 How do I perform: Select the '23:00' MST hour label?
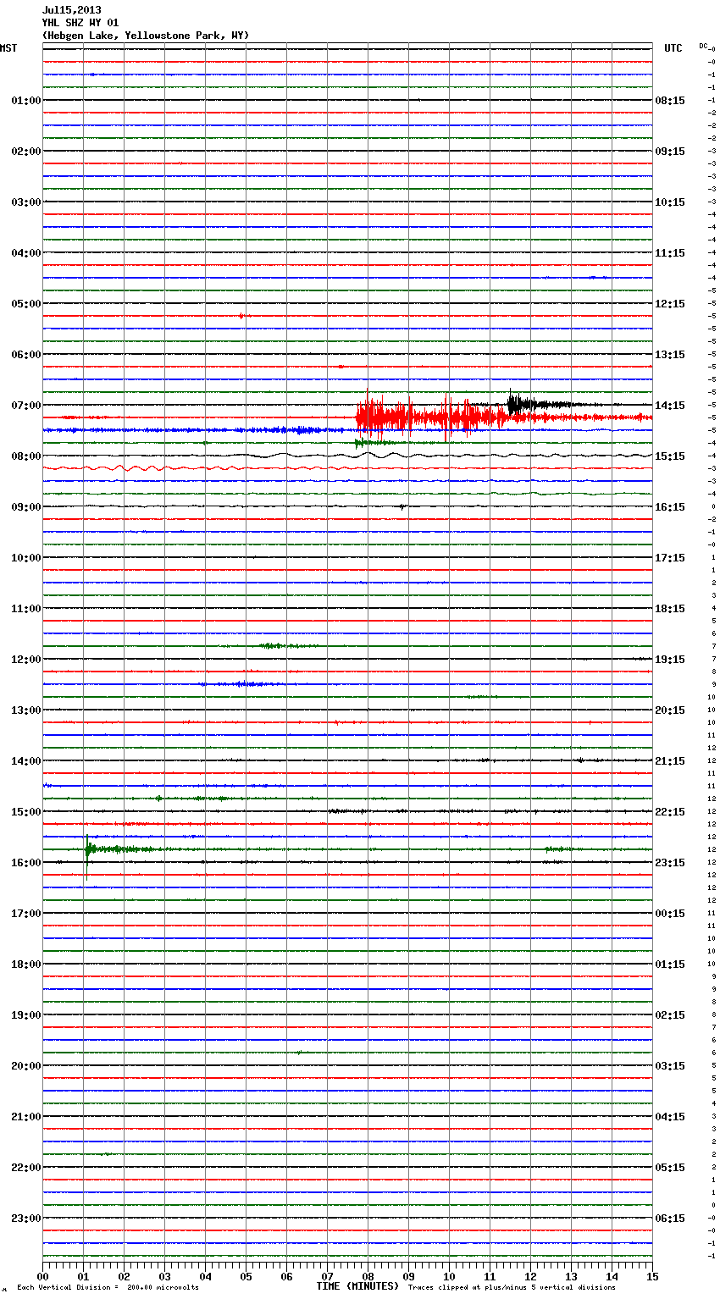pyautogui.click(x=26, y=1219)
